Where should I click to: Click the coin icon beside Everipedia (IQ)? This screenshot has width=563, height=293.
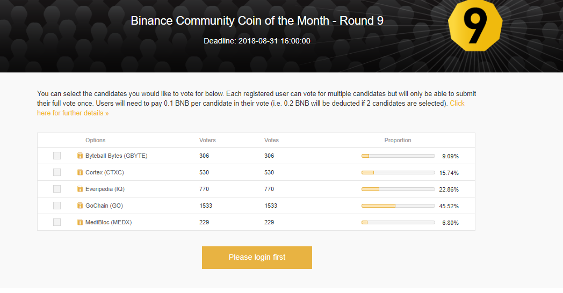pyautogui.click(x=80, y=189)
